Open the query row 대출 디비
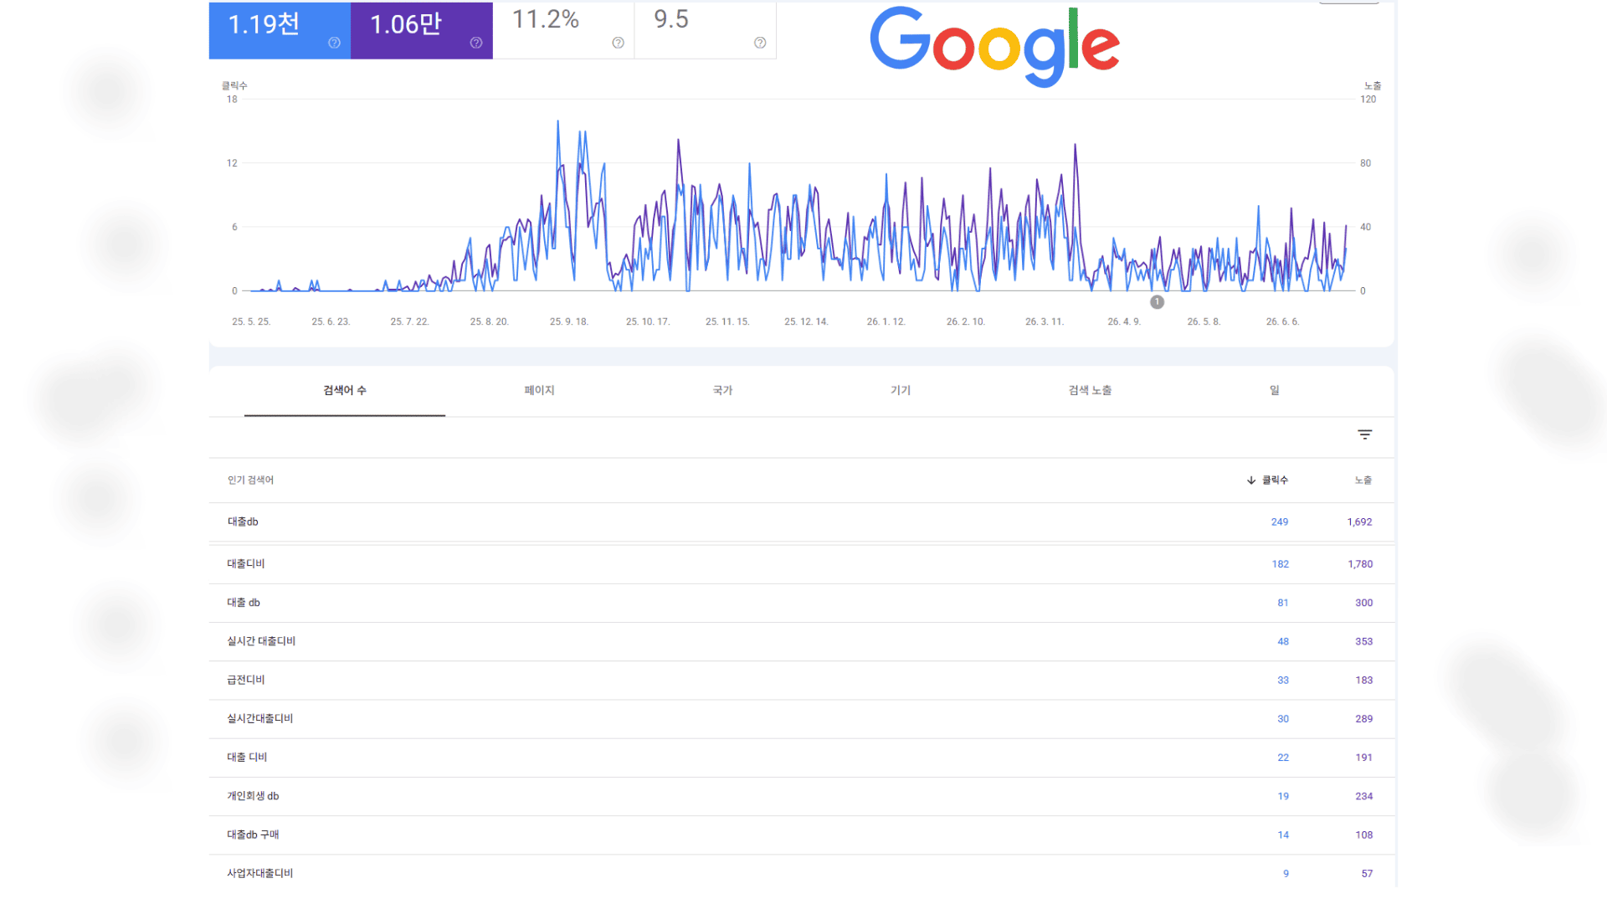The height and width of the screenshot is (904, 1607). [802, 758]
